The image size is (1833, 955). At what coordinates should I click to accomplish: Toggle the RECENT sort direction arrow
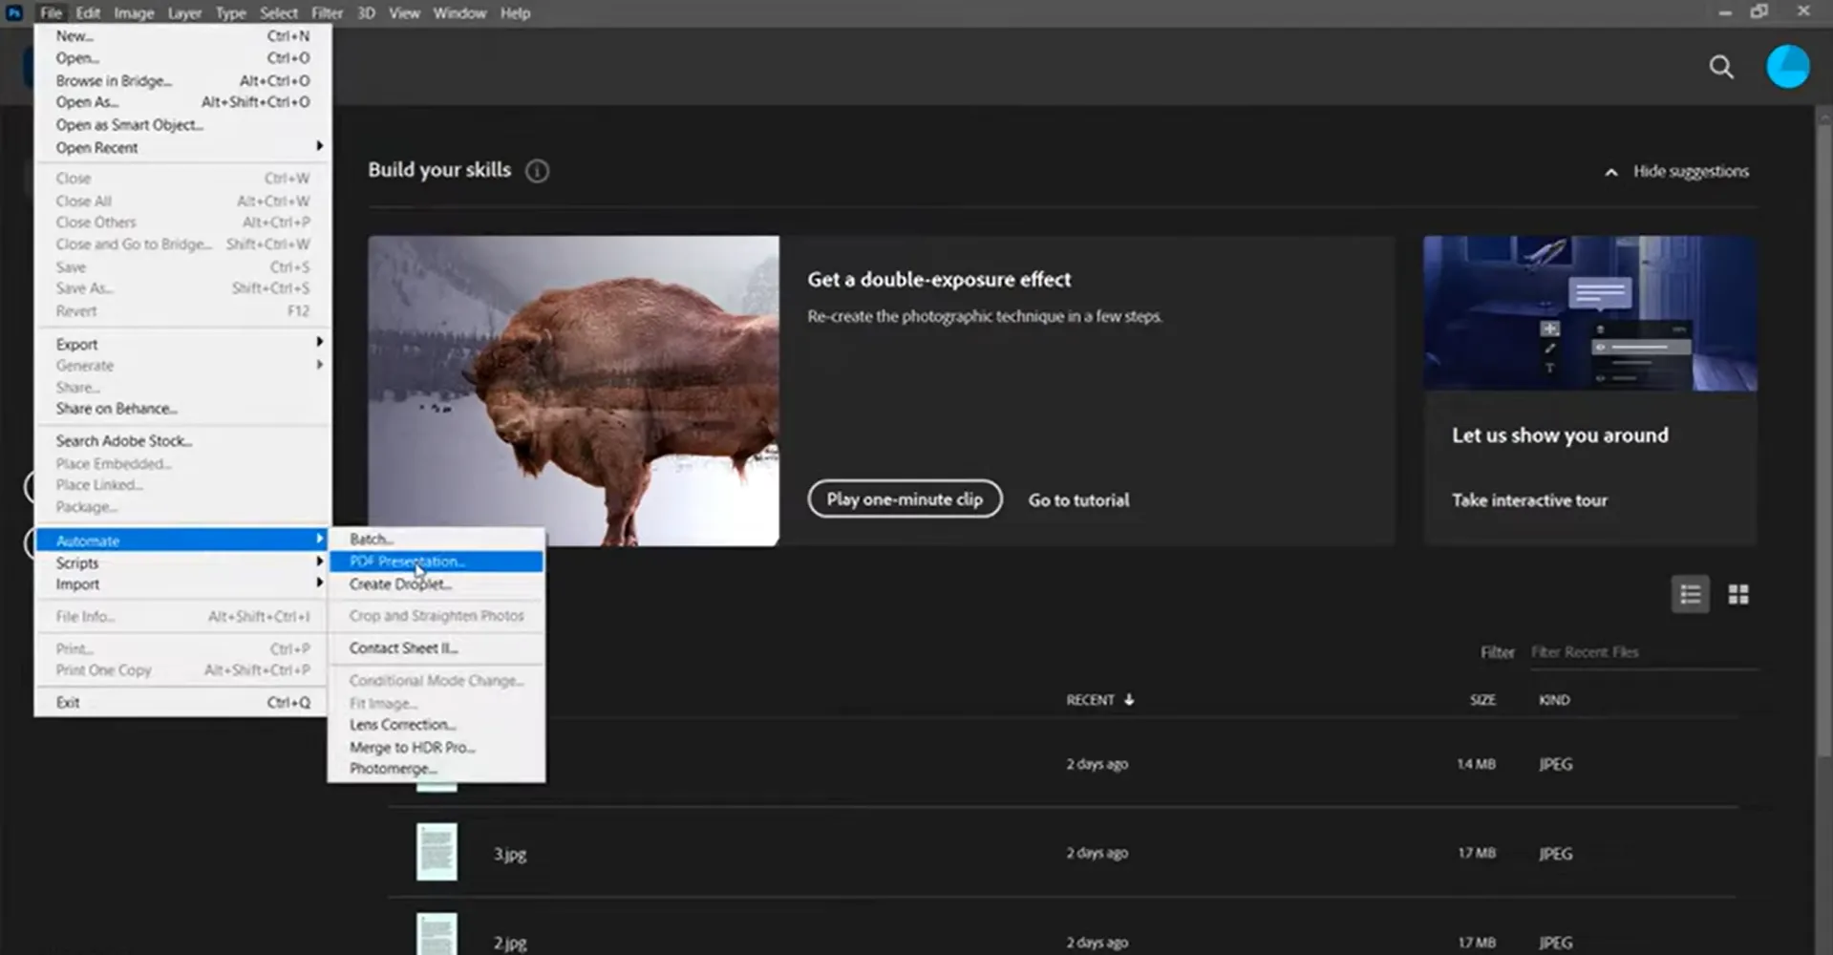point(1129,700)
